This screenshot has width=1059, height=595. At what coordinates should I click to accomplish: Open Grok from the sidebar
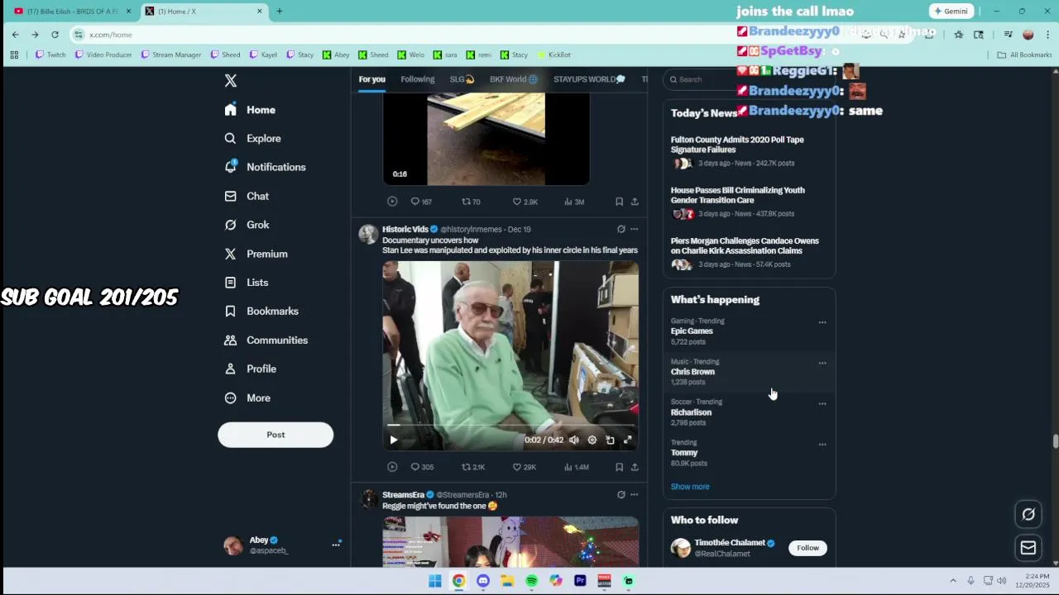(247, 225)
